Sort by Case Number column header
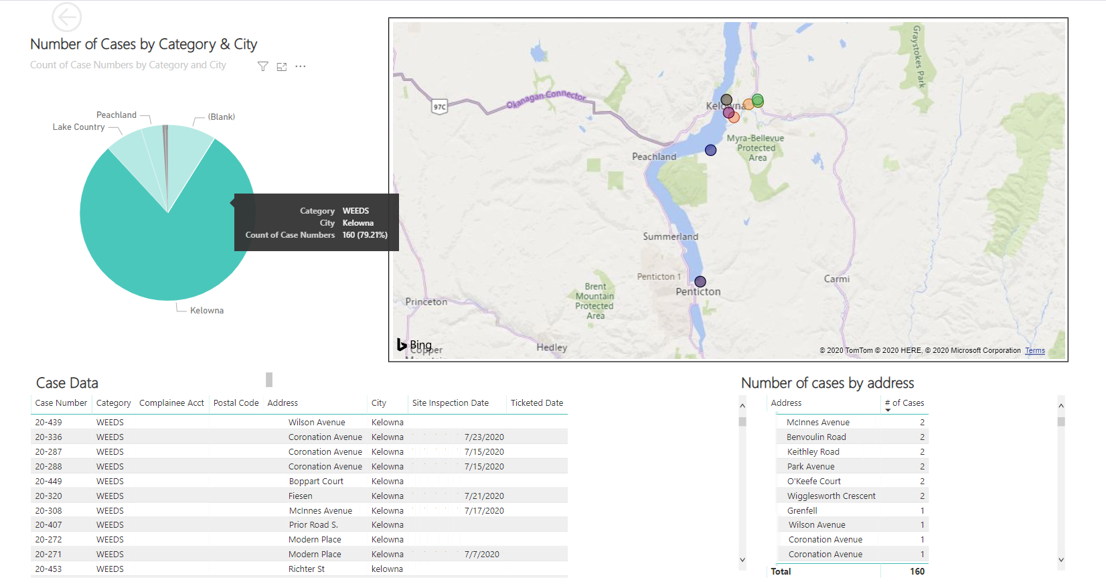 tap(61, 403)
